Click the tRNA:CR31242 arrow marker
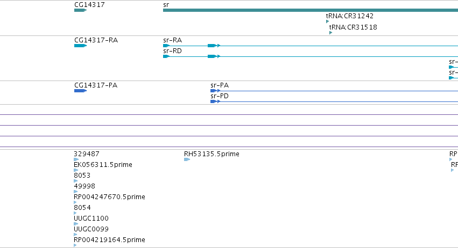Image resolution: width=458 pixels, height=248 pixels. (x=327, y=22)
